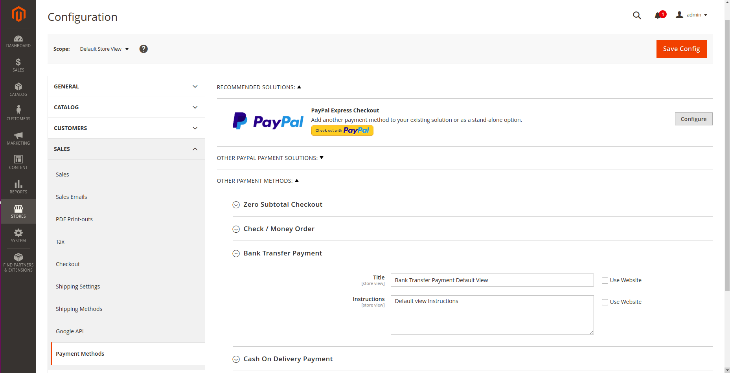Open the admin account dropdown
730x373 pixels.
pos(691,15)
